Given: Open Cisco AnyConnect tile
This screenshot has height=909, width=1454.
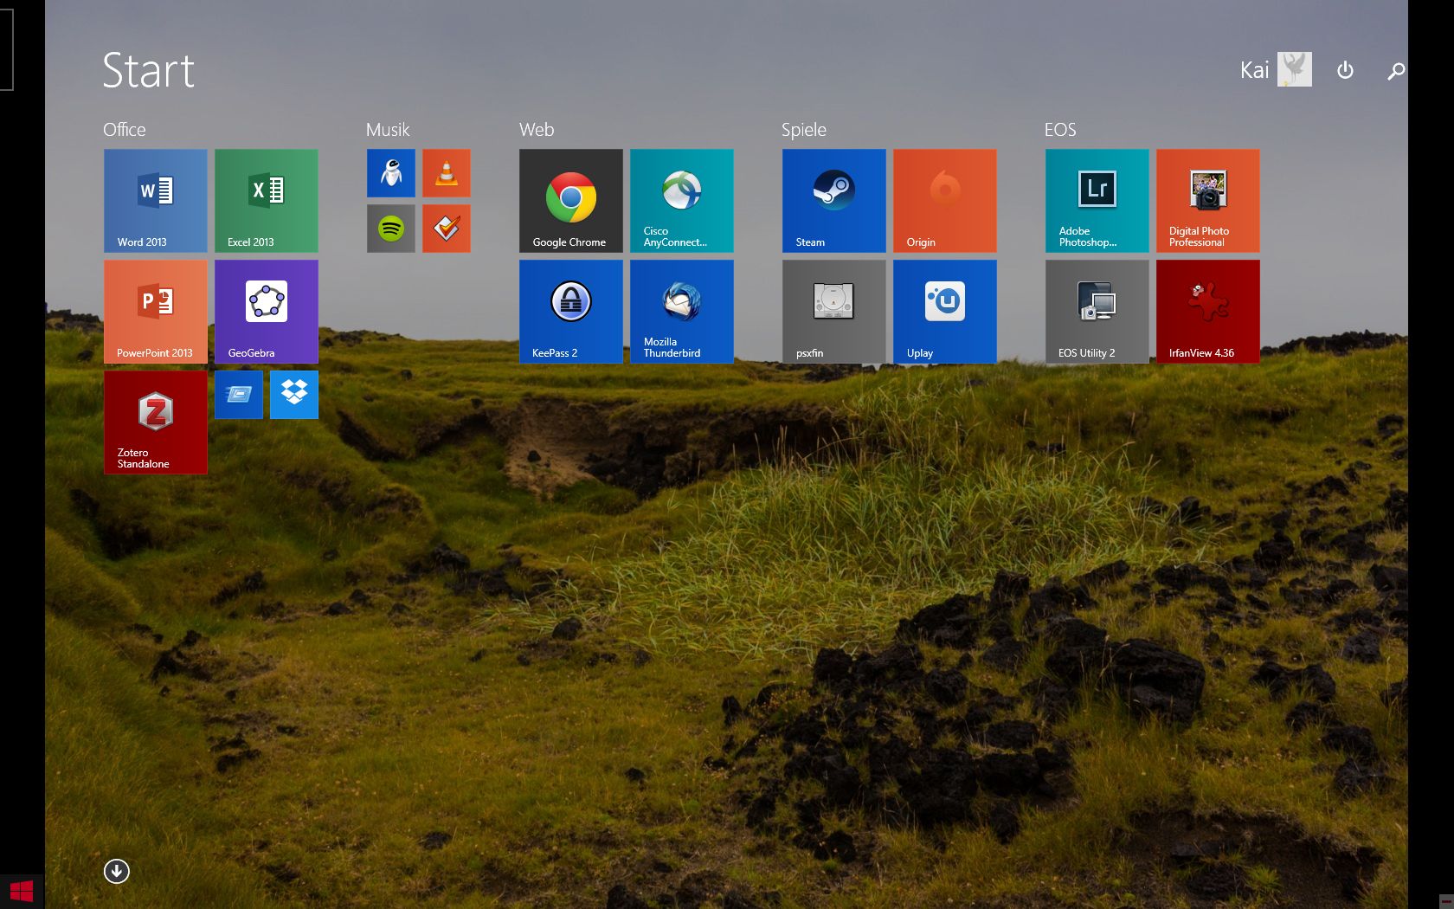Looking at the screenshot, I should pos(682,201).
